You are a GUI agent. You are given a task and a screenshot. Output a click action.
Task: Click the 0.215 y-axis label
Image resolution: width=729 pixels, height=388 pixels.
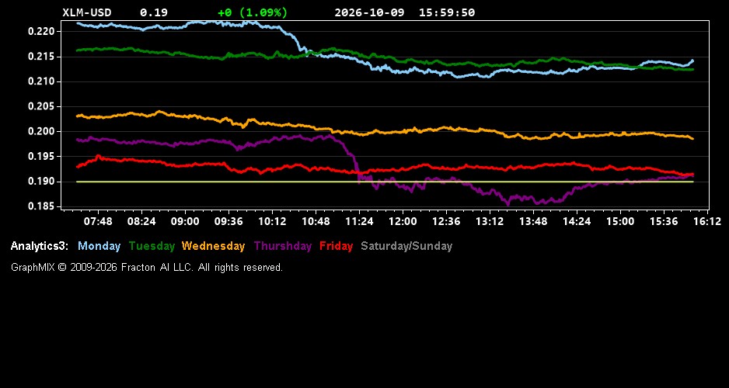[42, 57]
